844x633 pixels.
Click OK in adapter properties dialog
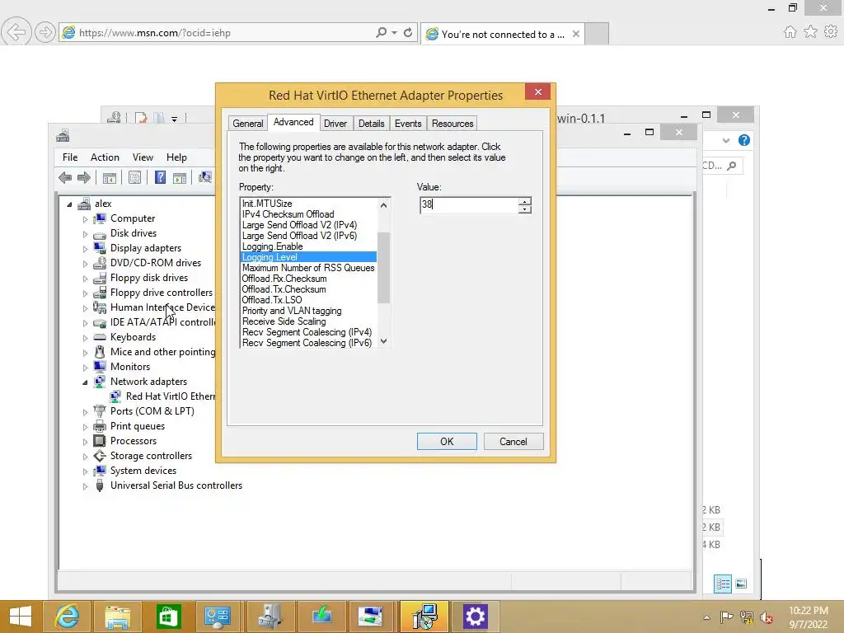pos(447,442)
